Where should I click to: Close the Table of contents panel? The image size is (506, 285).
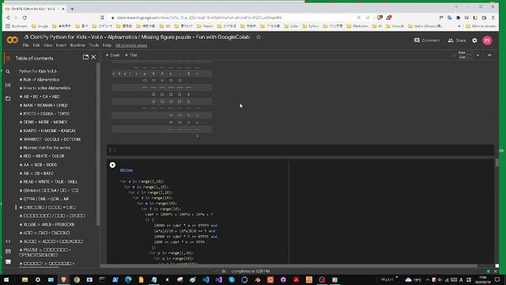pyautogui.click(x=93, y=57)
